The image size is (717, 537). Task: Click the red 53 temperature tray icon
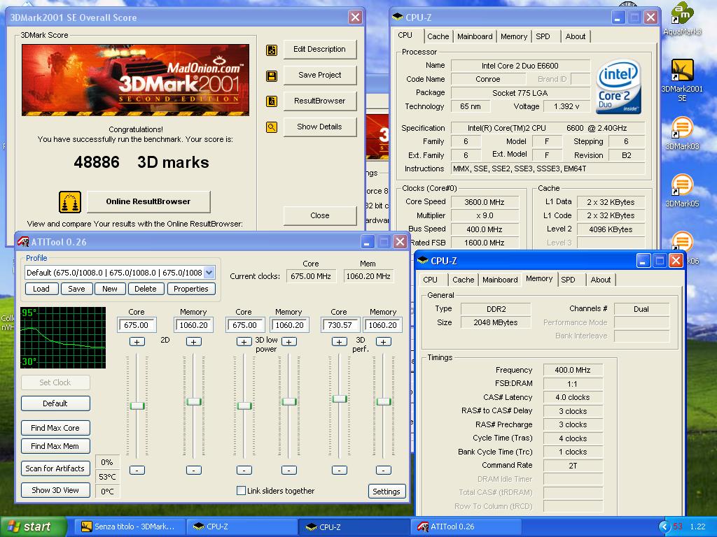[678, 527]
